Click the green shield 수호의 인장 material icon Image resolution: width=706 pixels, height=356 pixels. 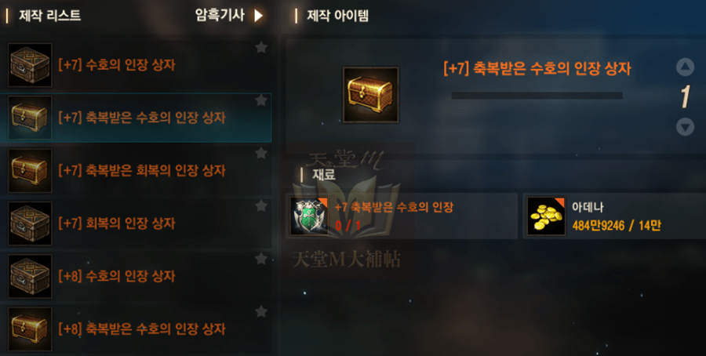pyautogui.click(x=309, y=216)
